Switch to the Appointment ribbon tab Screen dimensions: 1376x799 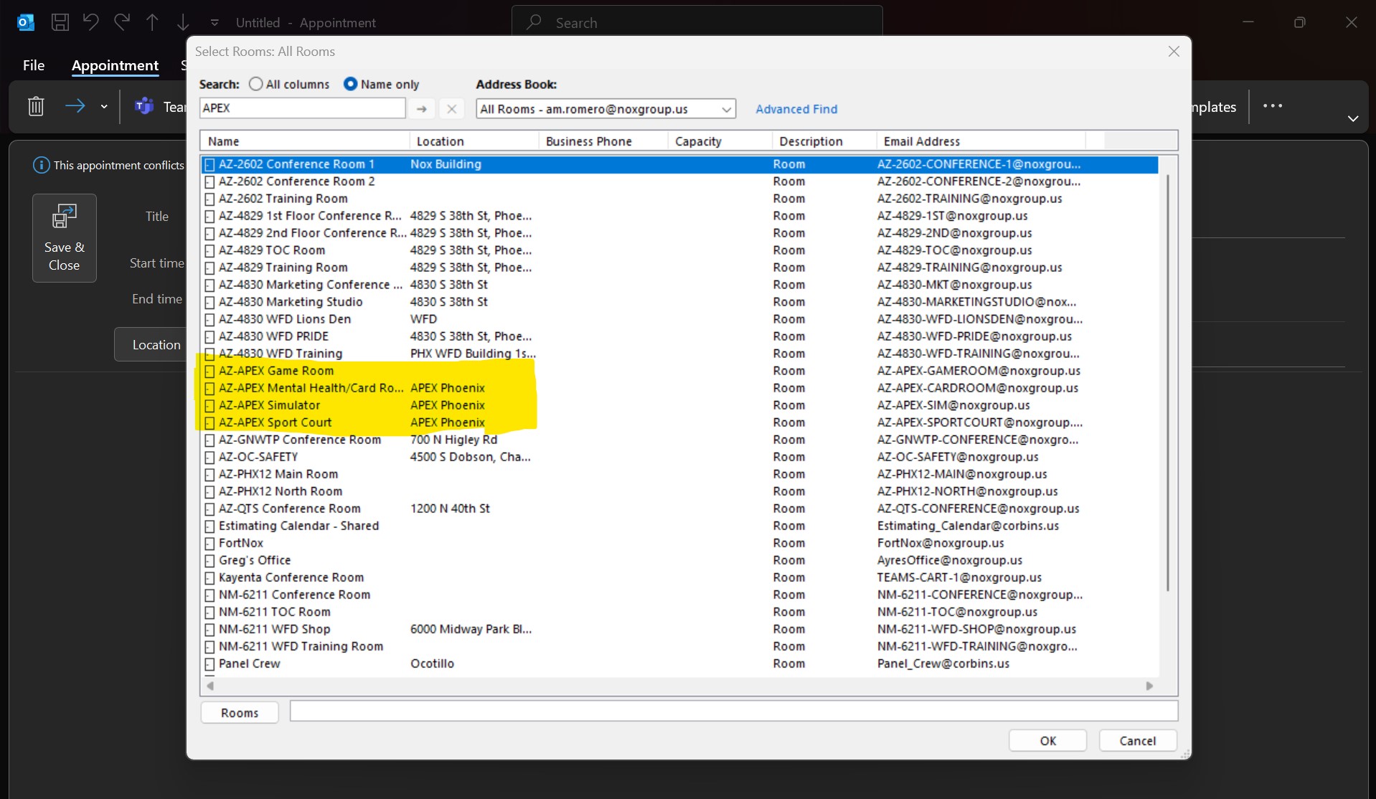[115, 65]
